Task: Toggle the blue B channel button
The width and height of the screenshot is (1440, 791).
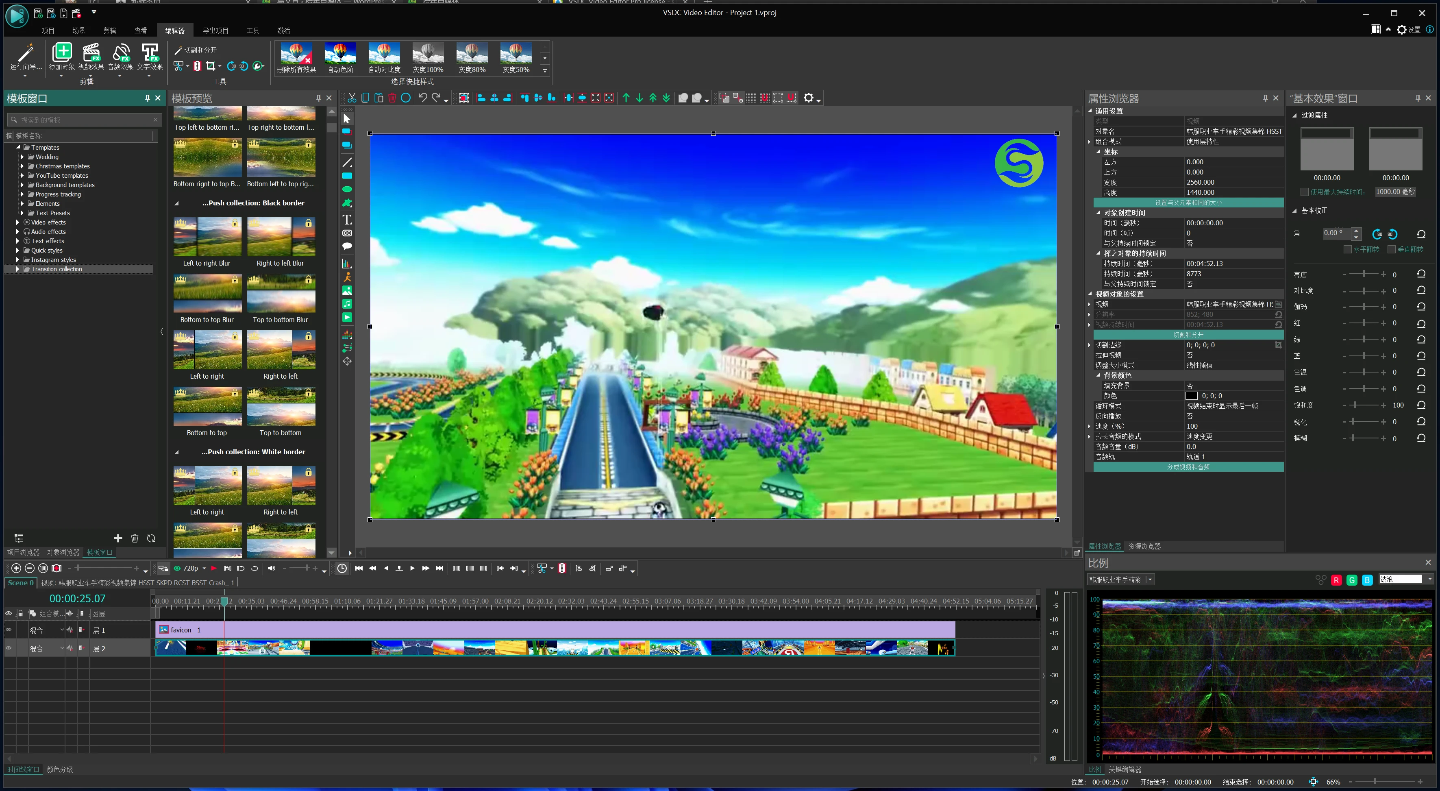Action: 1367,580
